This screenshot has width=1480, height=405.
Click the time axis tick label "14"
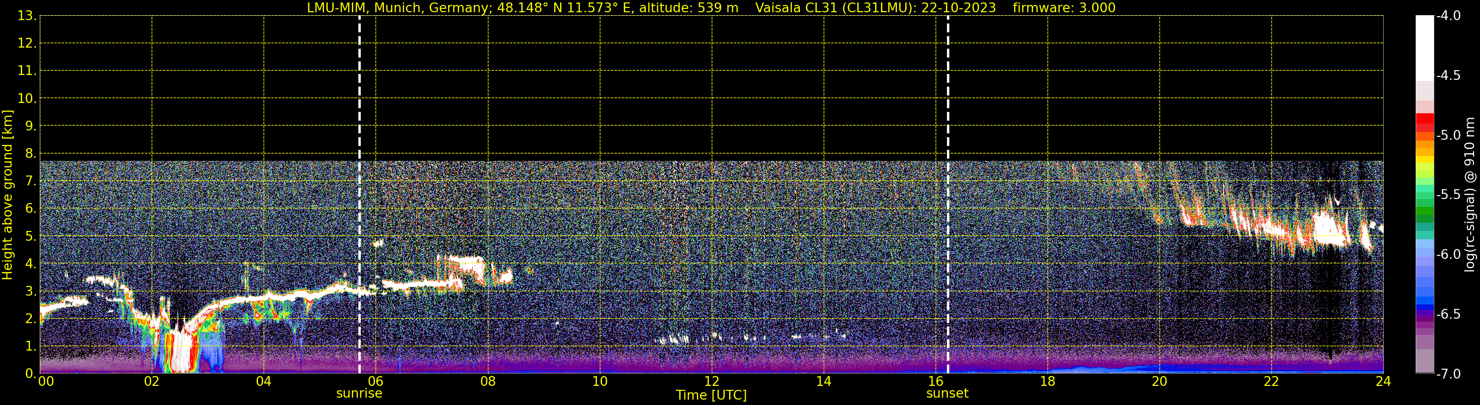coord(824,381)
